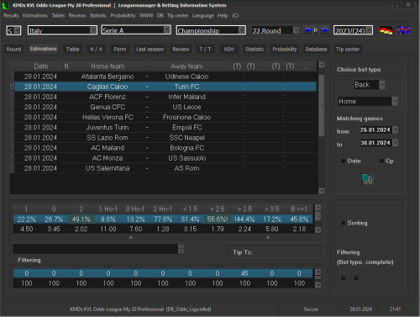Viewport: 420px width, 317px height.
Task: Open the from date 26.01.2024 dropdown
Action: point(395,129)
